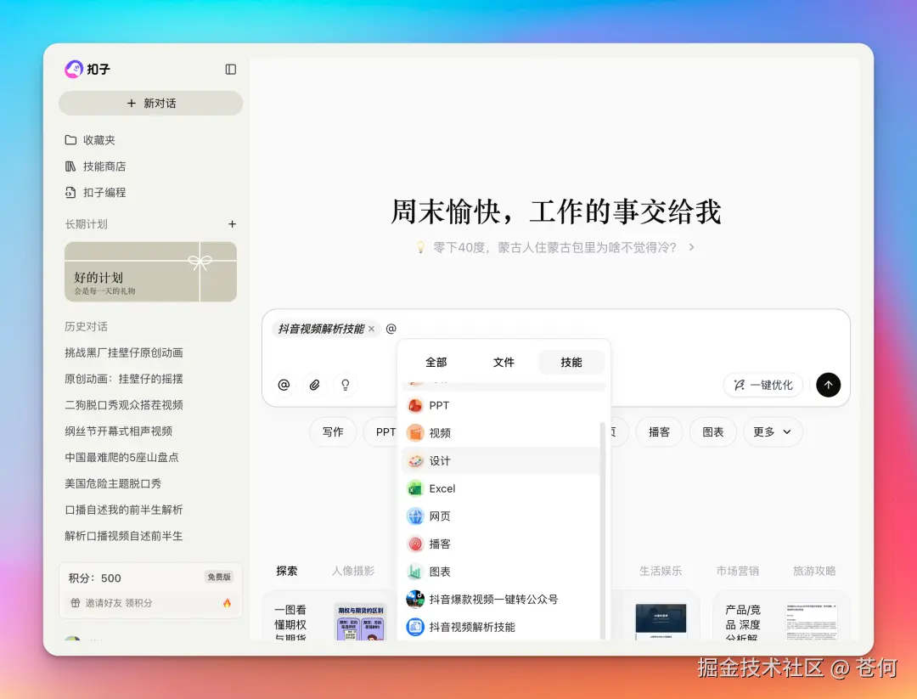Select the PPT skill in the popup list
The image size is (917, 699).
pos(439,405)
